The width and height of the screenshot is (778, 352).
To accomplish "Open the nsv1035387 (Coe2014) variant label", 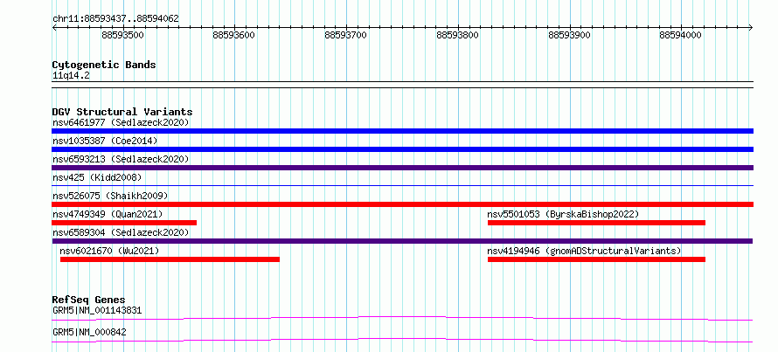I will point(105,141).
